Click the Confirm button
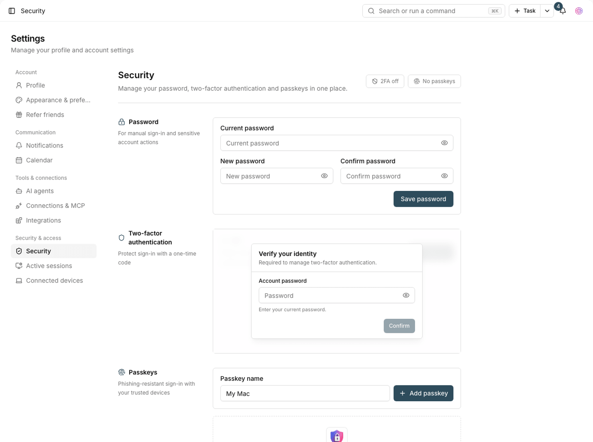Viewport: 593px width, 442px height. click(399, 326)
